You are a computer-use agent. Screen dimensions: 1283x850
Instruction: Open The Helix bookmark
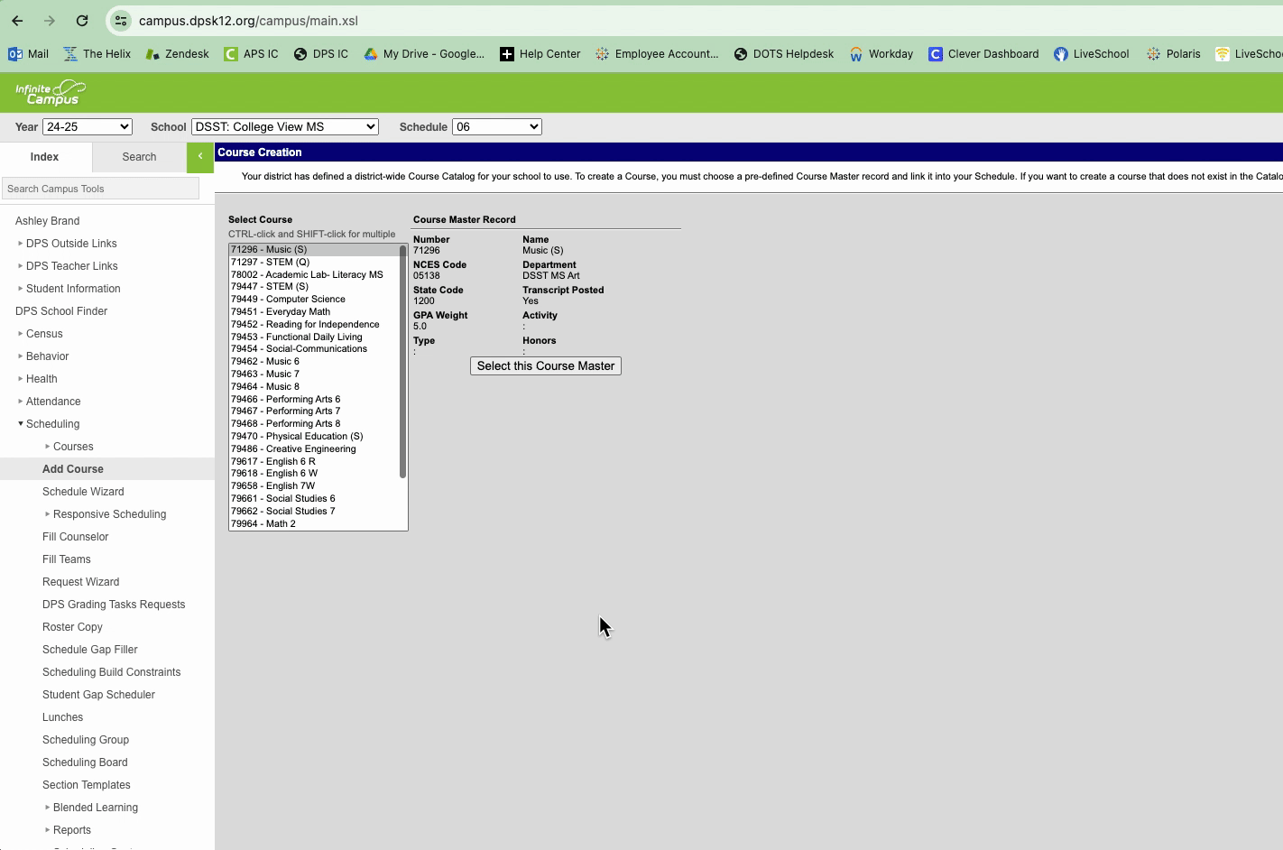(97, 54)
